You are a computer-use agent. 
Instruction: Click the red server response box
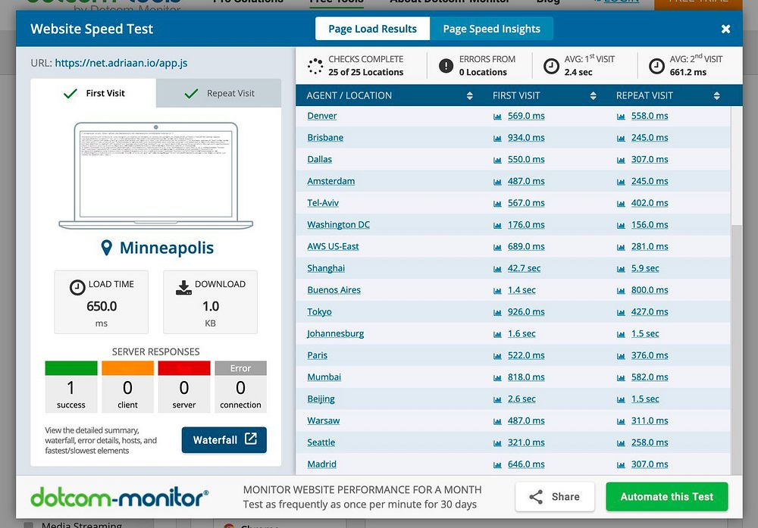pos(184,387)
